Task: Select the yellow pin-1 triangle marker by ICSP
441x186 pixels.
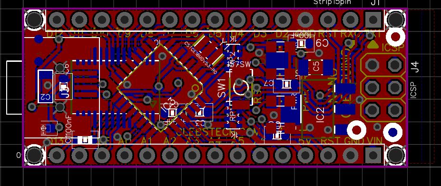Action: (372, 44)
